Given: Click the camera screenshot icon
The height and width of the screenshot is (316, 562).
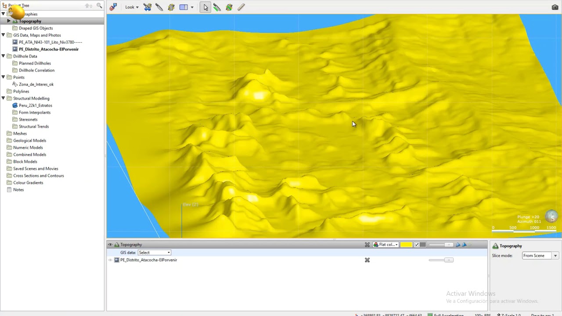Looking at the screenshot, I should [555, 7].
